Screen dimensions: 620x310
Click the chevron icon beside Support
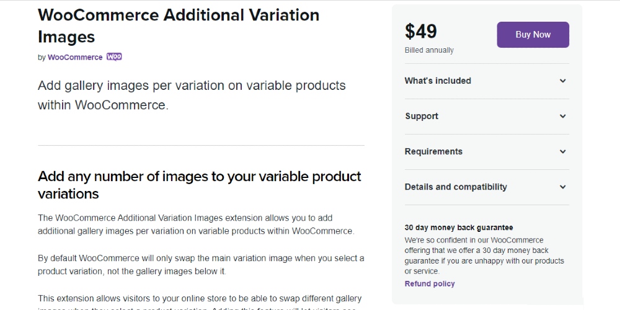click(563, 117)
